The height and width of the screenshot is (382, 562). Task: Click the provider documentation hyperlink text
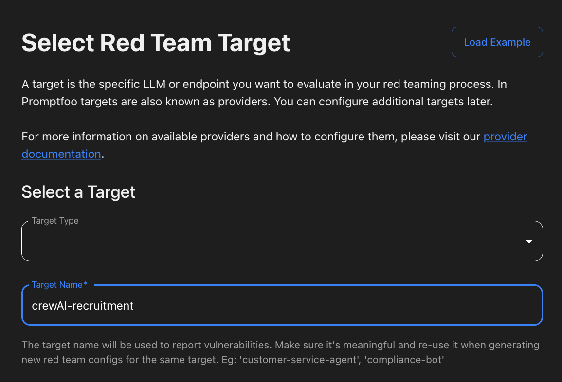click(505, 137)
